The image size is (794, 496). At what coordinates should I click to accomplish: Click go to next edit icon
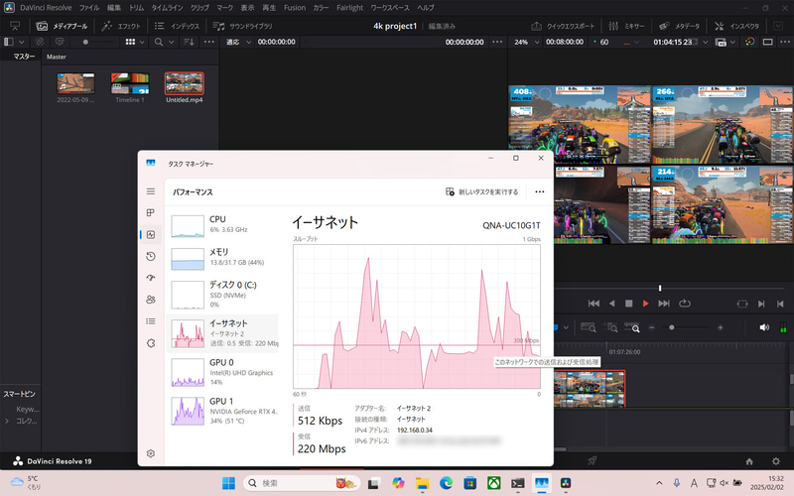pos(761,304)
